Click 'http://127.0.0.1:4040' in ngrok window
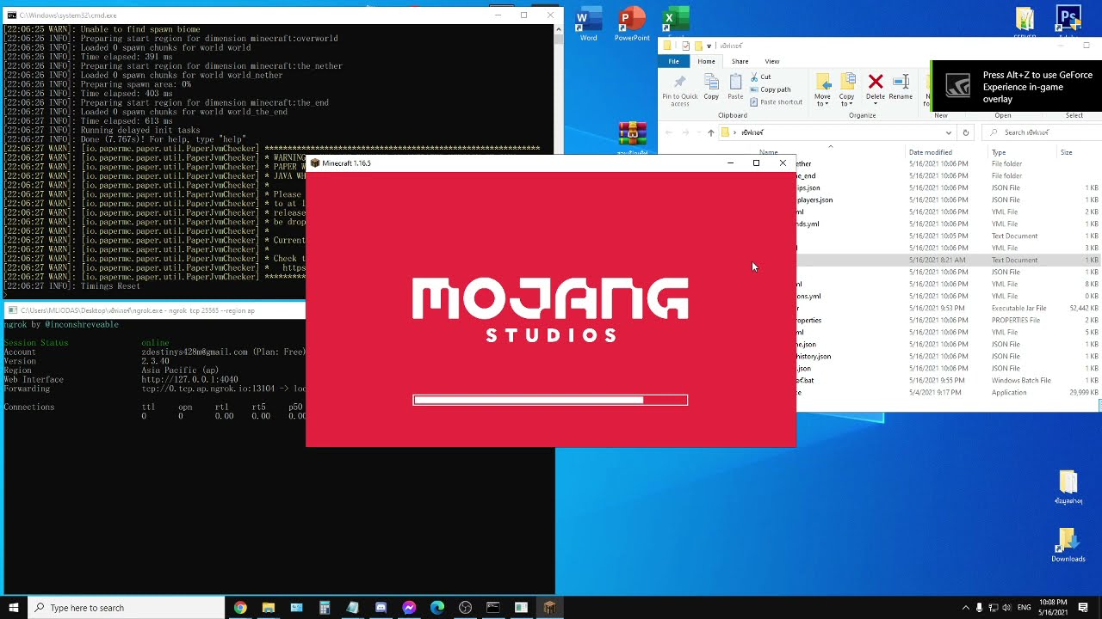This screenshot has width=1102, height=619. 189,379
